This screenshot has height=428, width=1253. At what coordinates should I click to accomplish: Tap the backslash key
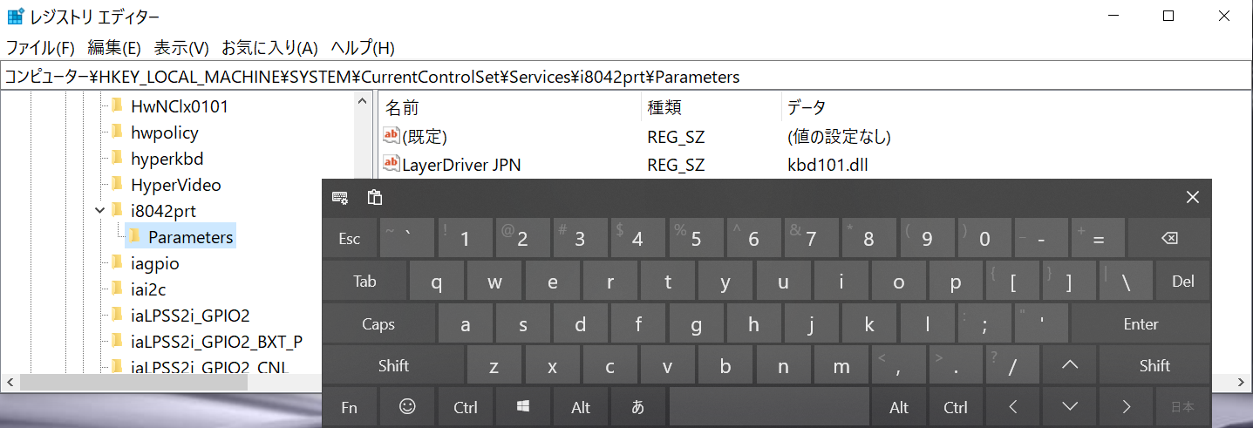[1126, 282]
